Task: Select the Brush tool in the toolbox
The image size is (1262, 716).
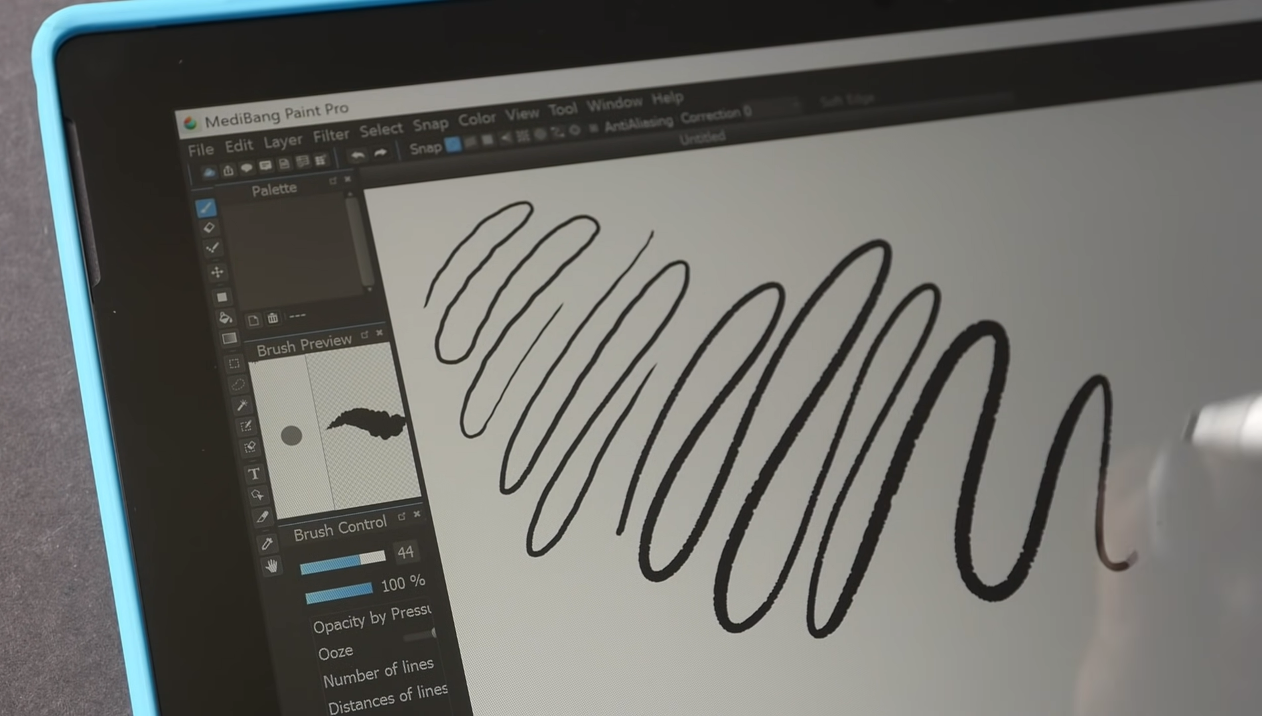Action: pyautogui.click(x=206, y=208)
